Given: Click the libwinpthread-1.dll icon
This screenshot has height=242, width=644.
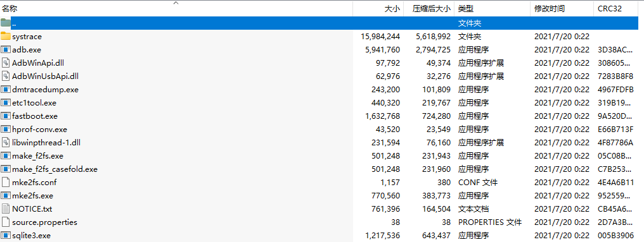Looking at the screenshot, I should 5,142.
